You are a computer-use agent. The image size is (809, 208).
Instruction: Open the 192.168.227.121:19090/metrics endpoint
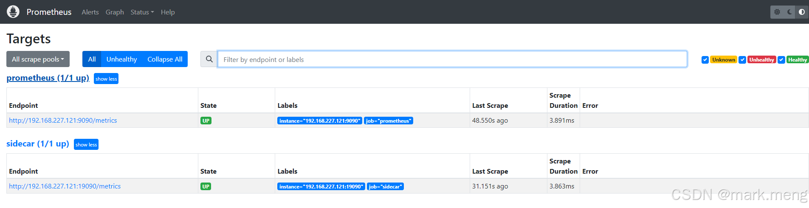point(65,186)
